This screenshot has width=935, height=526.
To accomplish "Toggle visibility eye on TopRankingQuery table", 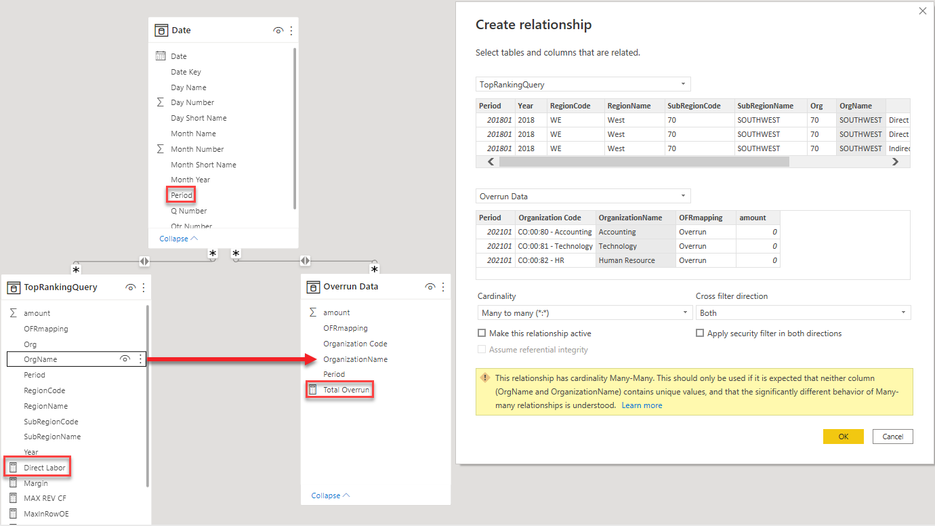I will click(x=131, y=287).
